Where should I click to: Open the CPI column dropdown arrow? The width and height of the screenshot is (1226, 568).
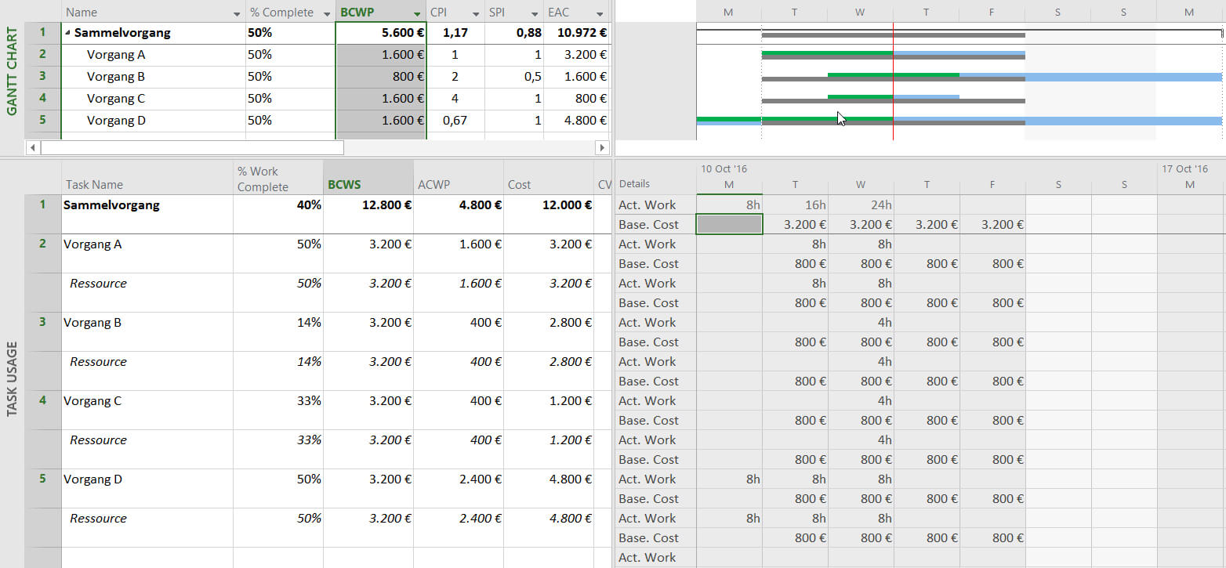point(475,14)
